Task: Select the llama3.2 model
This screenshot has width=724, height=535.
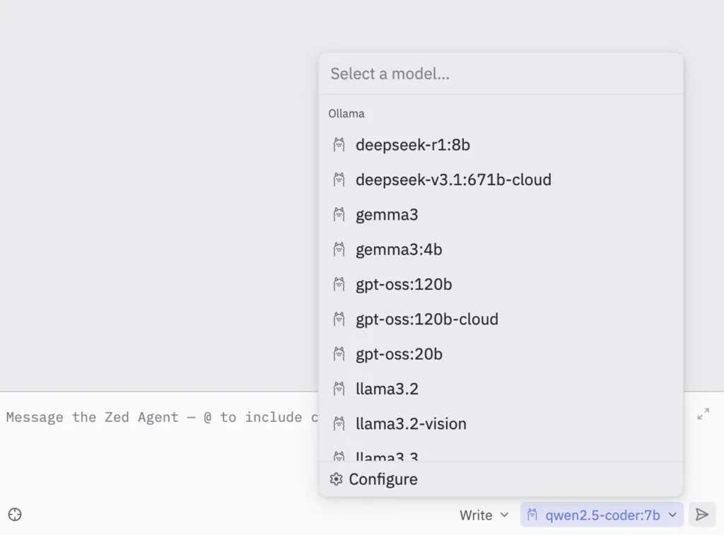Action: coord(387,389)
